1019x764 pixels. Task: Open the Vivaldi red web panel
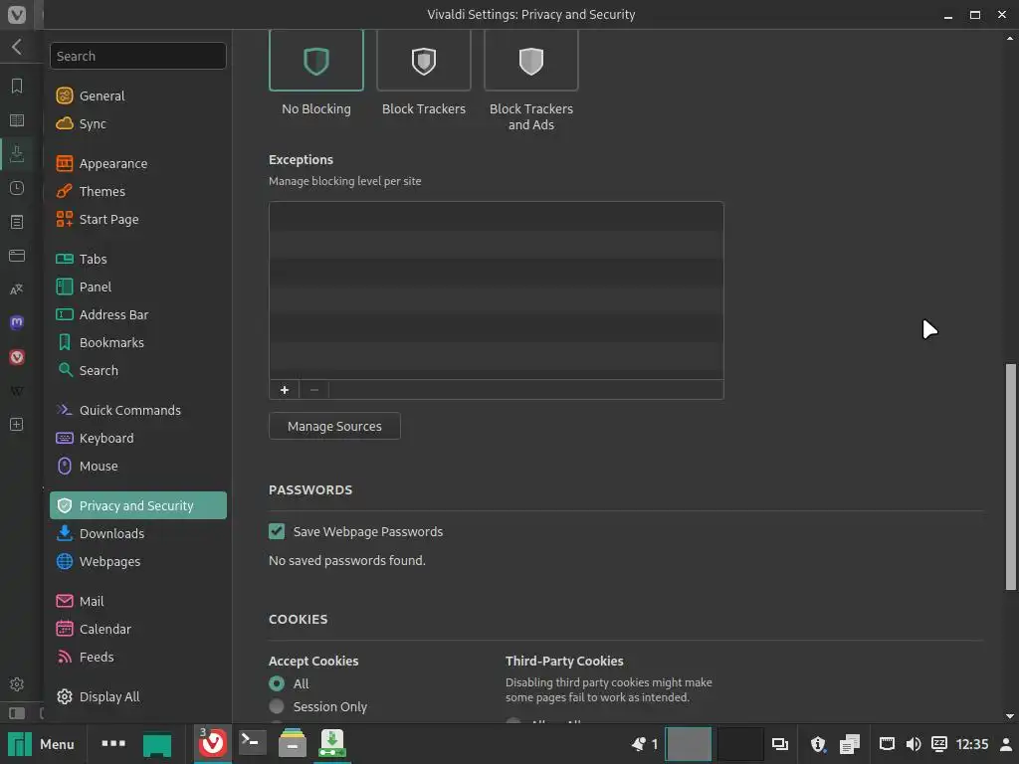point(17,357)
